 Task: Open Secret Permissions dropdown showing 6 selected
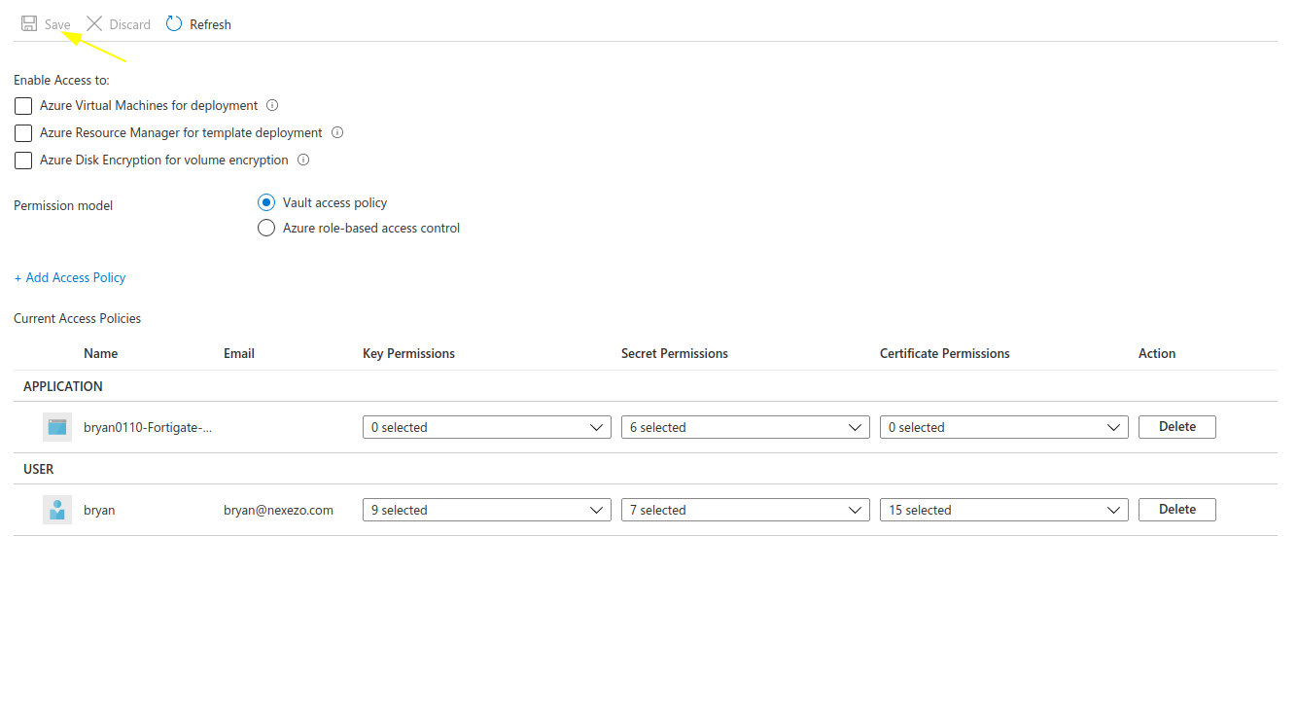pyautogui.click(x=746, y=427)
